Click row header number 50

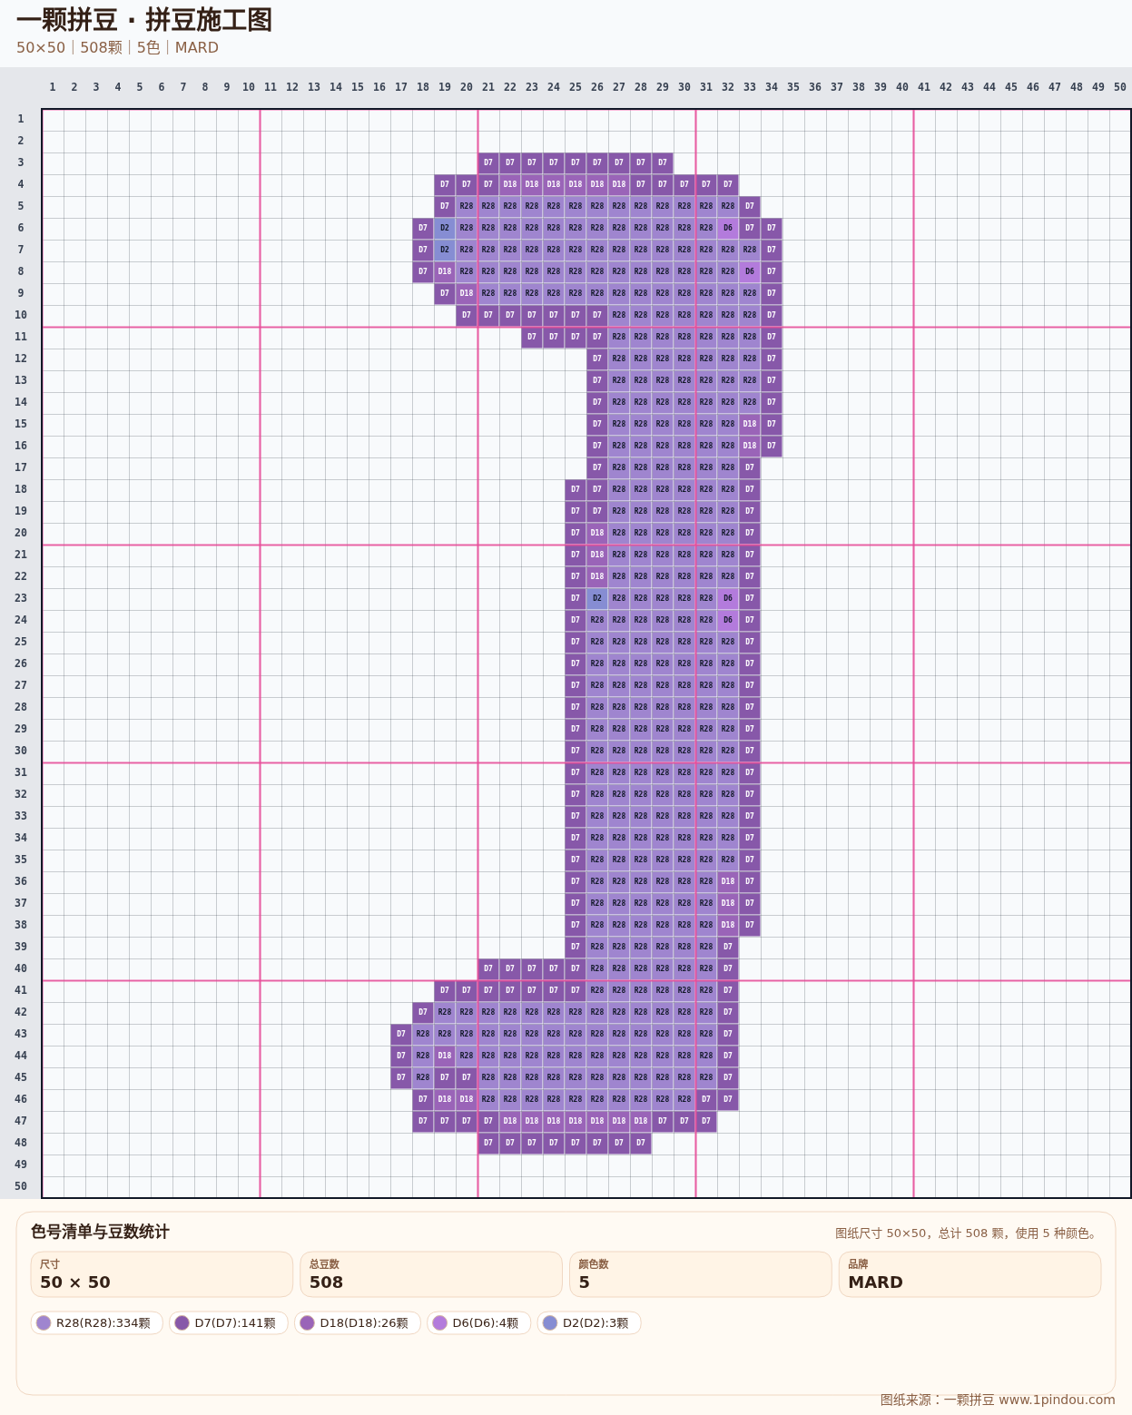(21, 1186)
